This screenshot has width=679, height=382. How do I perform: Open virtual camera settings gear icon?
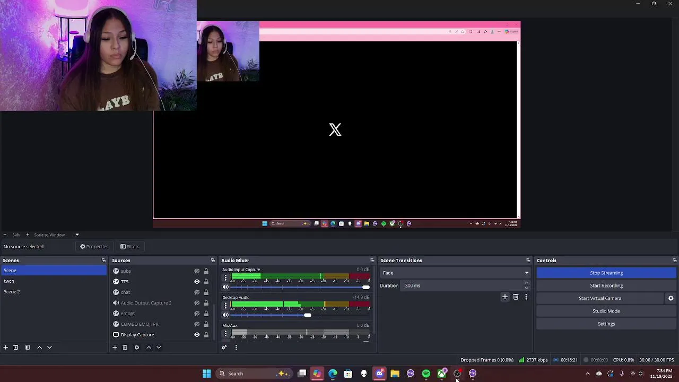(x=671, y=298)
